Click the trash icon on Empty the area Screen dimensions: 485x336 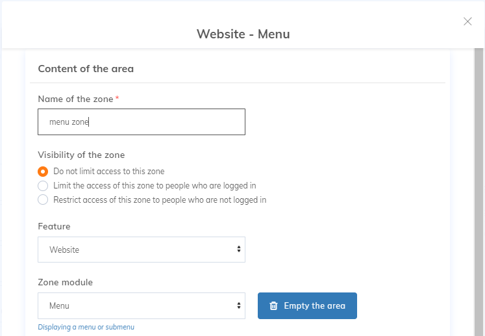click(x=274, y=305)
